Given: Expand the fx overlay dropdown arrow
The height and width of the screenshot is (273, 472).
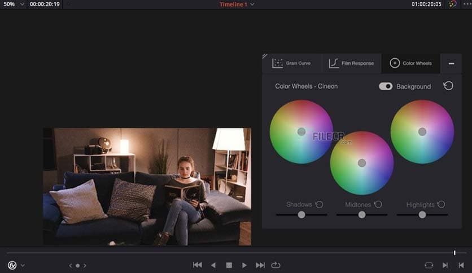Looking at the screenshot, I should click(x=23, y=266).
